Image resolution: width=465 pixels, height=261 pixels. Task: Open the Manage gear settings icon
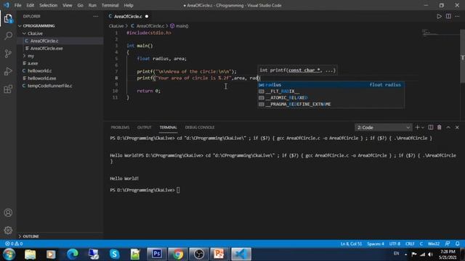[x=8, y=230]
